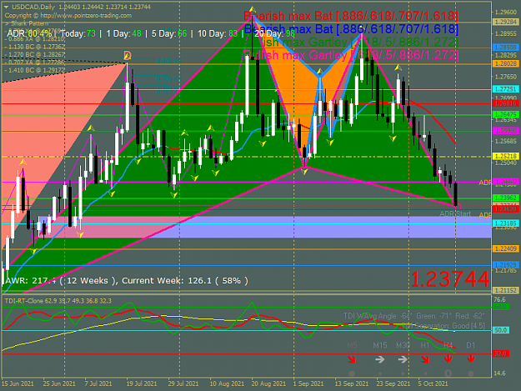Image resolution: width=521 pixels, height=391 pixels.
Task: Click the red 1.23620 price tag
Action: click(x=505, y=209)
